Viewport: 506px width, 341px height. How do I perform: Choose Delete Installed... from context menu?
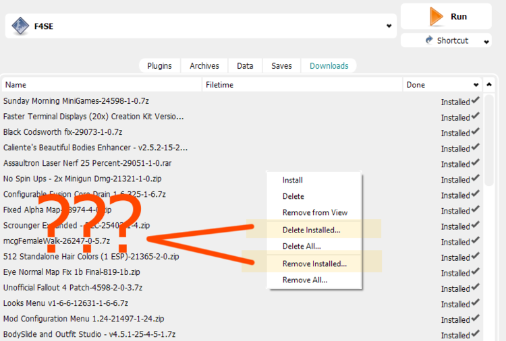click(x=311, y=230)
